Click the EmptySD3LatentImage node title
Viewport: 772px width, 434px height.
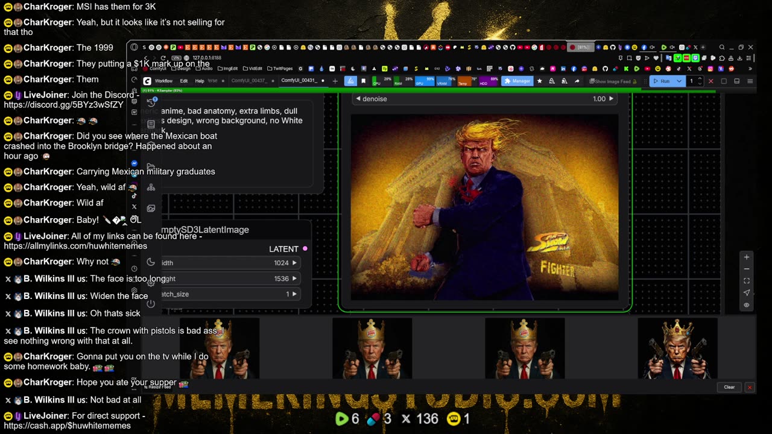(x=205, y=230)
